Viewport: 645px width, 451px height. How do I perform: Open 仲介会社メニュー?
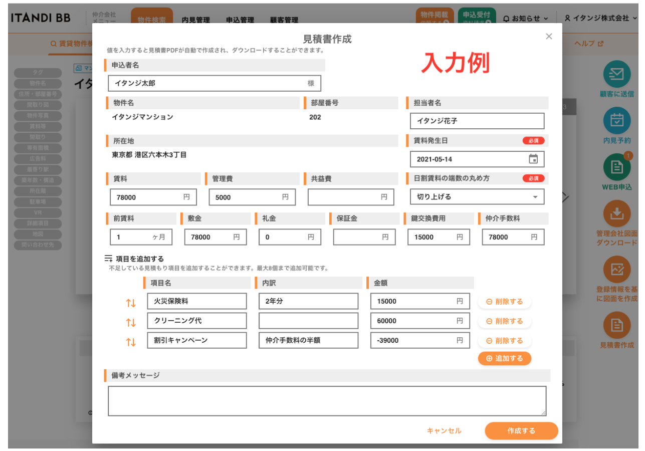104,19
